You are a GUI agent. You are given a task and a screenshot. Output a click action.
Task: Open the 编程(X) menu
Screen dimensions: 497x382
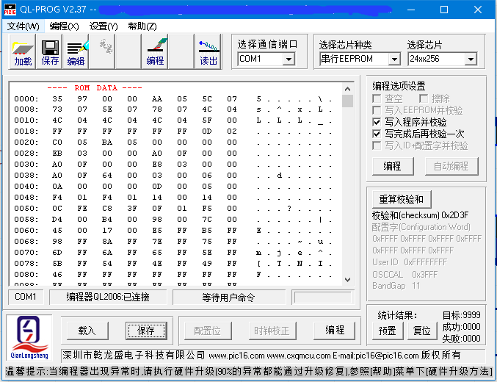tap(64, 26)
